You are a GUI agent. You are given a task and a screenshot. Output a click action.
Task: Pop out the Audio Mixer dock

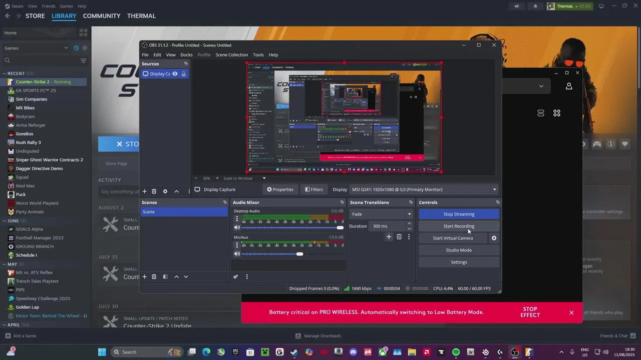342,202
